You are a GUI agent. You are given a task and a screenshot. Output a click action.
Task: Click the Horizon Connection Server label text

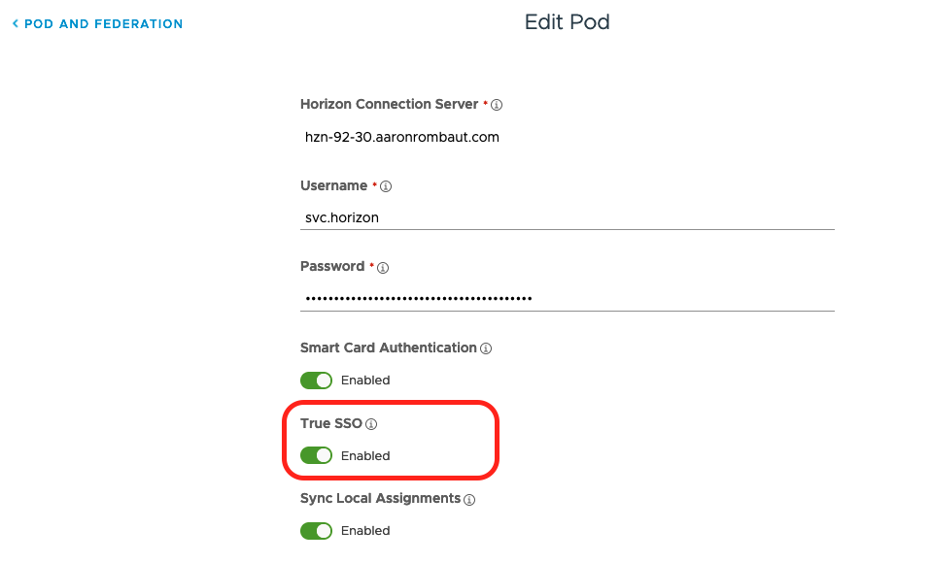click(389, 104)
